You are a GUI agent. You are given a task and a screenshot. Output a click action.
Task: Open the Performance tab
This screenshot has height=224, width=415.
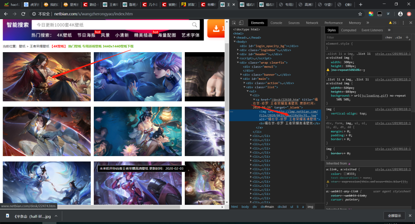click(x=334, y=23)
